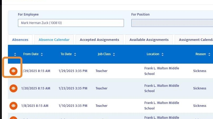Select the Job Class header label
Image resolution: width=213 pixels, height=119 pixels.
pyautogui.click(x=104, y=54)
